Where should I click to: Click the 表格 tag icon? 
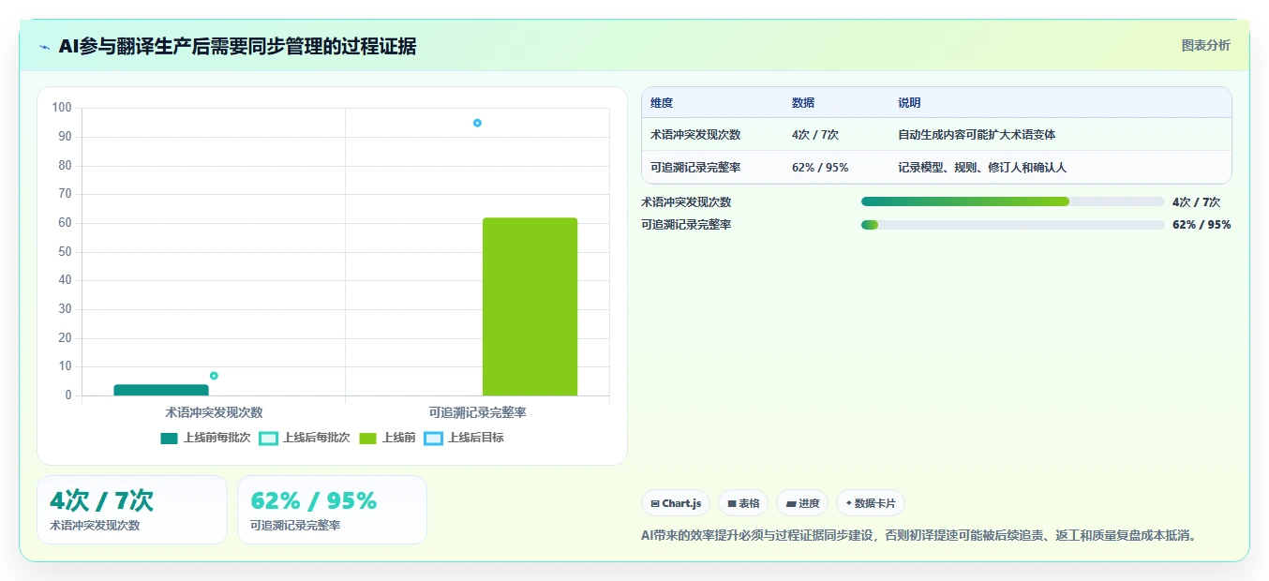pos(732,503)
